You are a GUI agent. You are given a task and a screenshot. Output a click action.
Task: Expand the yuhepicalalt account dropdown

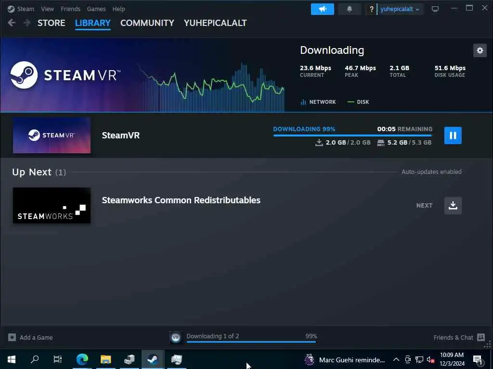click(400, 9)
